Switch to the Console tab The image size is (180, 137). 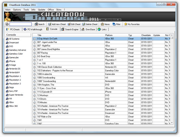click(x=52, y=29)
